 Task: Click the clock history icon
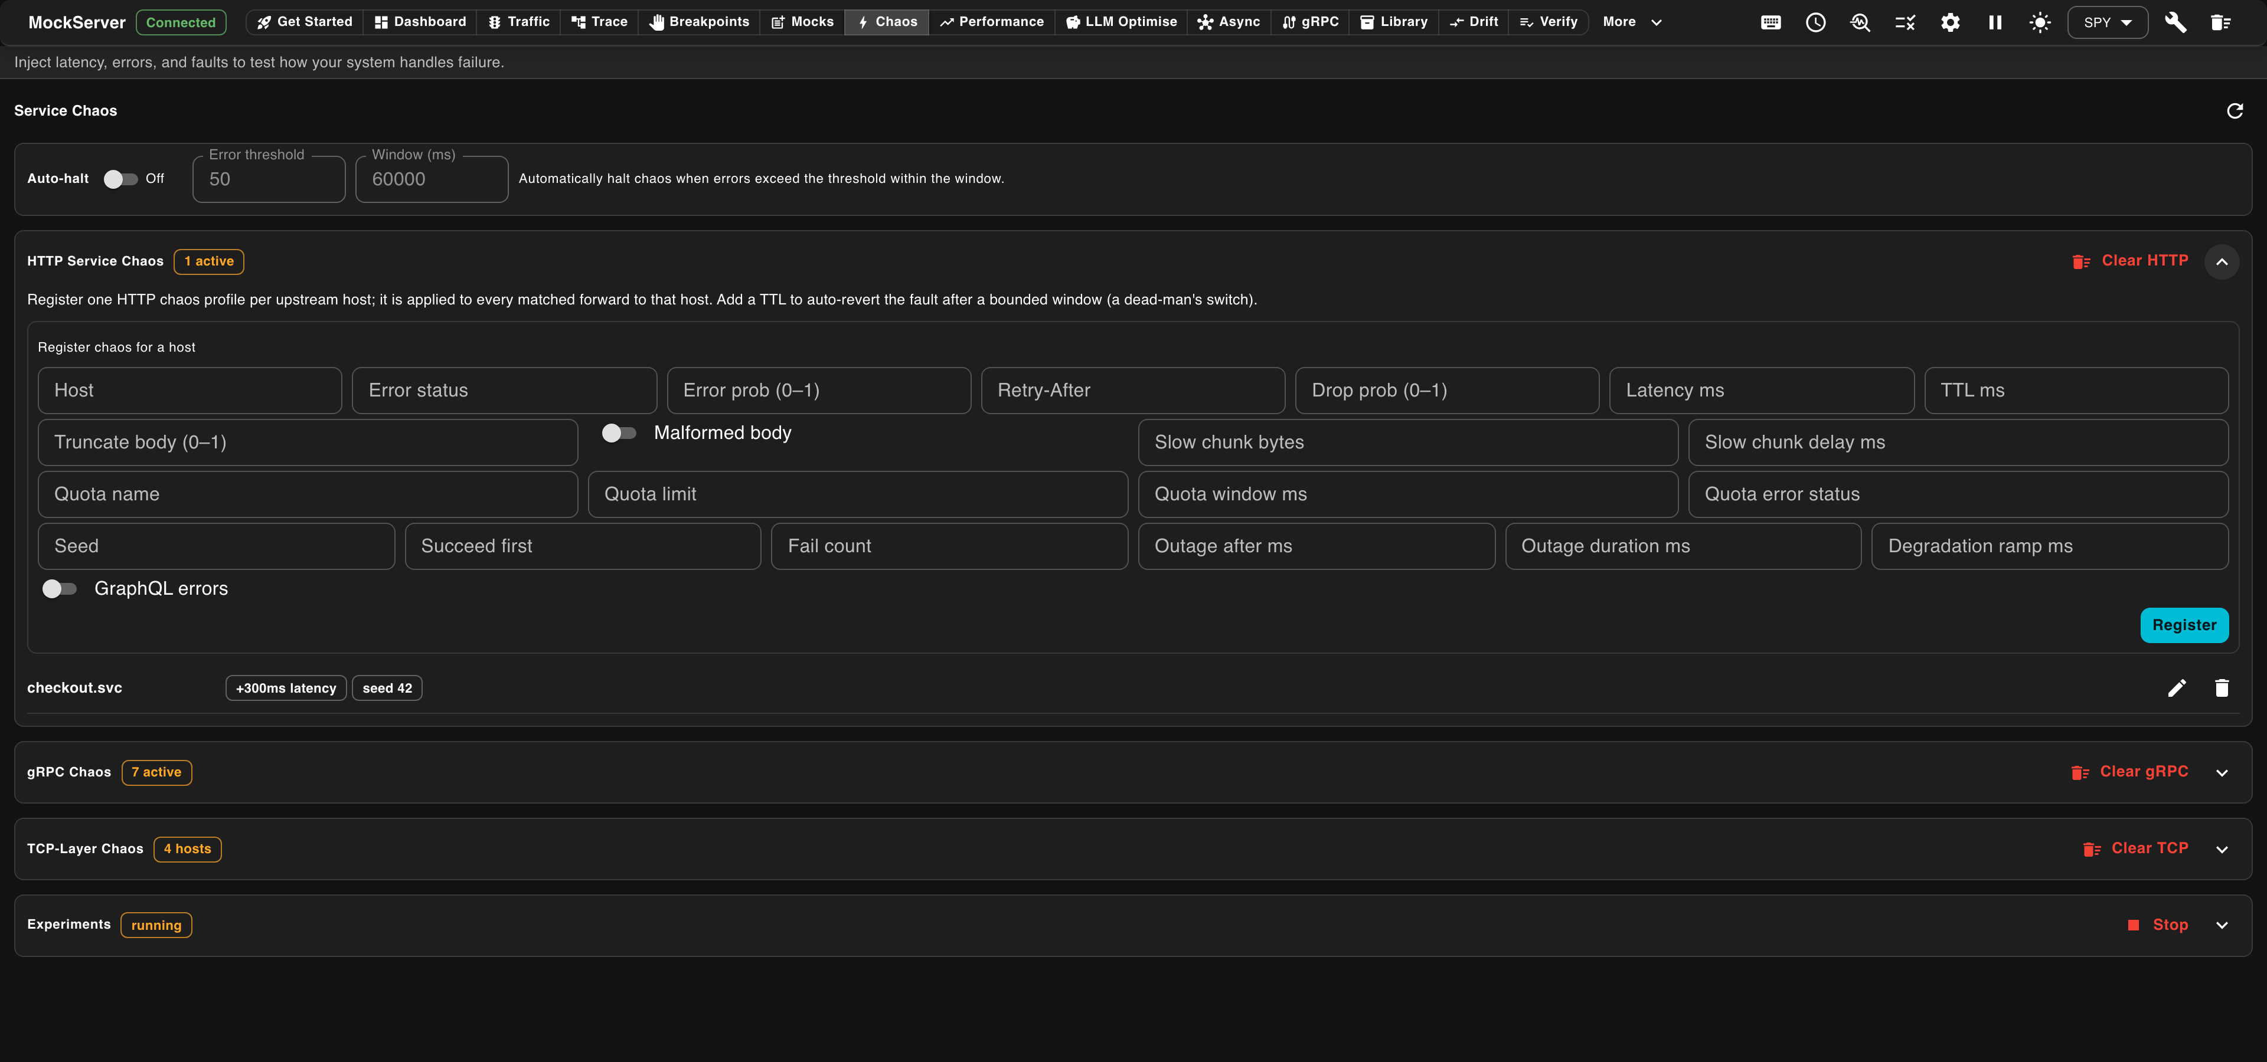1815,23
